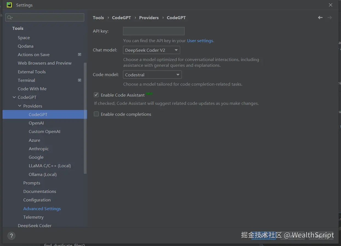This screenshot has width=341, height=246.
Task: Select the CodeGPT provider row under Providers
Action: pyautogui.click(x=45, y=114)
